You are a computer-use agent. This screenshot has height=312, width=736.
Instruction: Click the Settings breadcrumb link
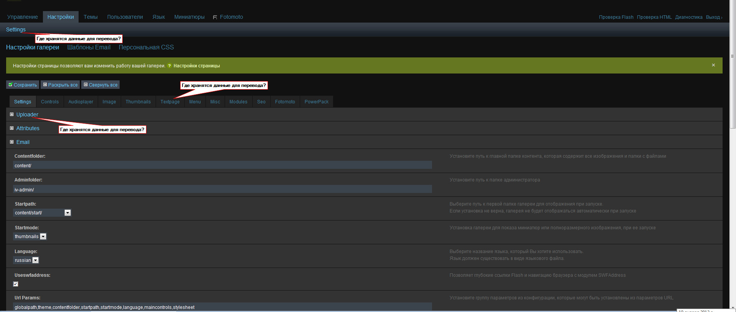click(16, 29)
